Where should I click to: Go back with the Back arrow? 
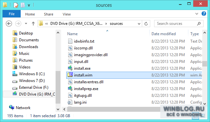9,24
